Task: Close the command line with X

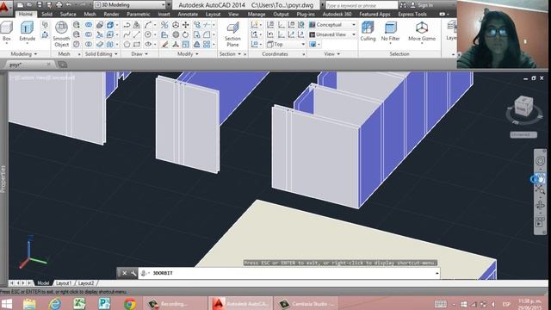Action: (x=124, y=273)
